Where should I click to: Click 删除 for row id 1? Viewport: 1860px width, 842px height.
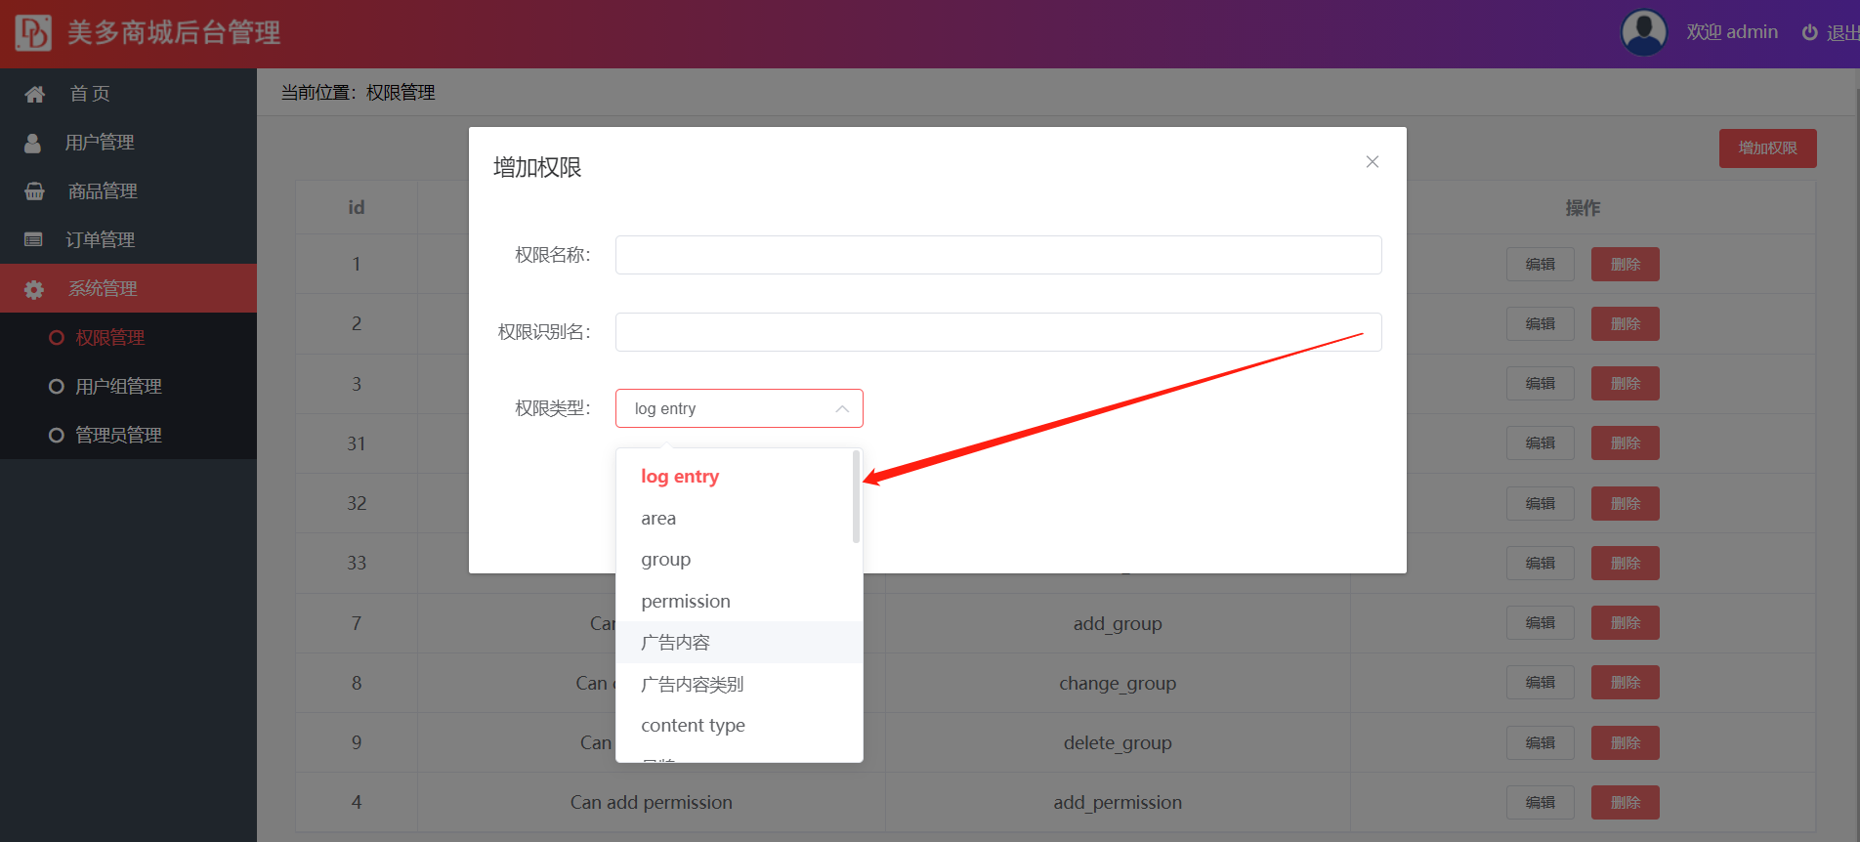[x=1626, y=265]
